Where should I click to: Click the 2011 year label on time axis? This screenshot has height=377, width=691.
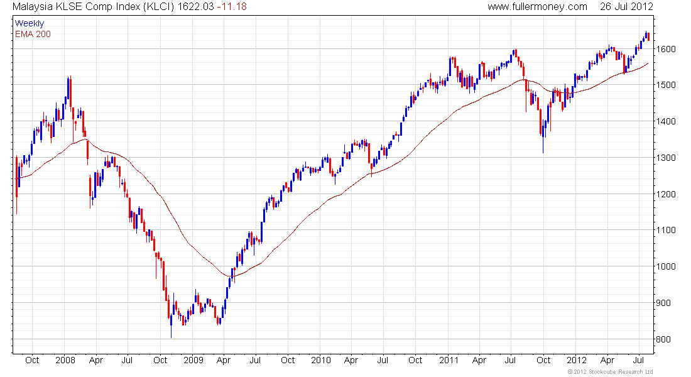point(449,360)
